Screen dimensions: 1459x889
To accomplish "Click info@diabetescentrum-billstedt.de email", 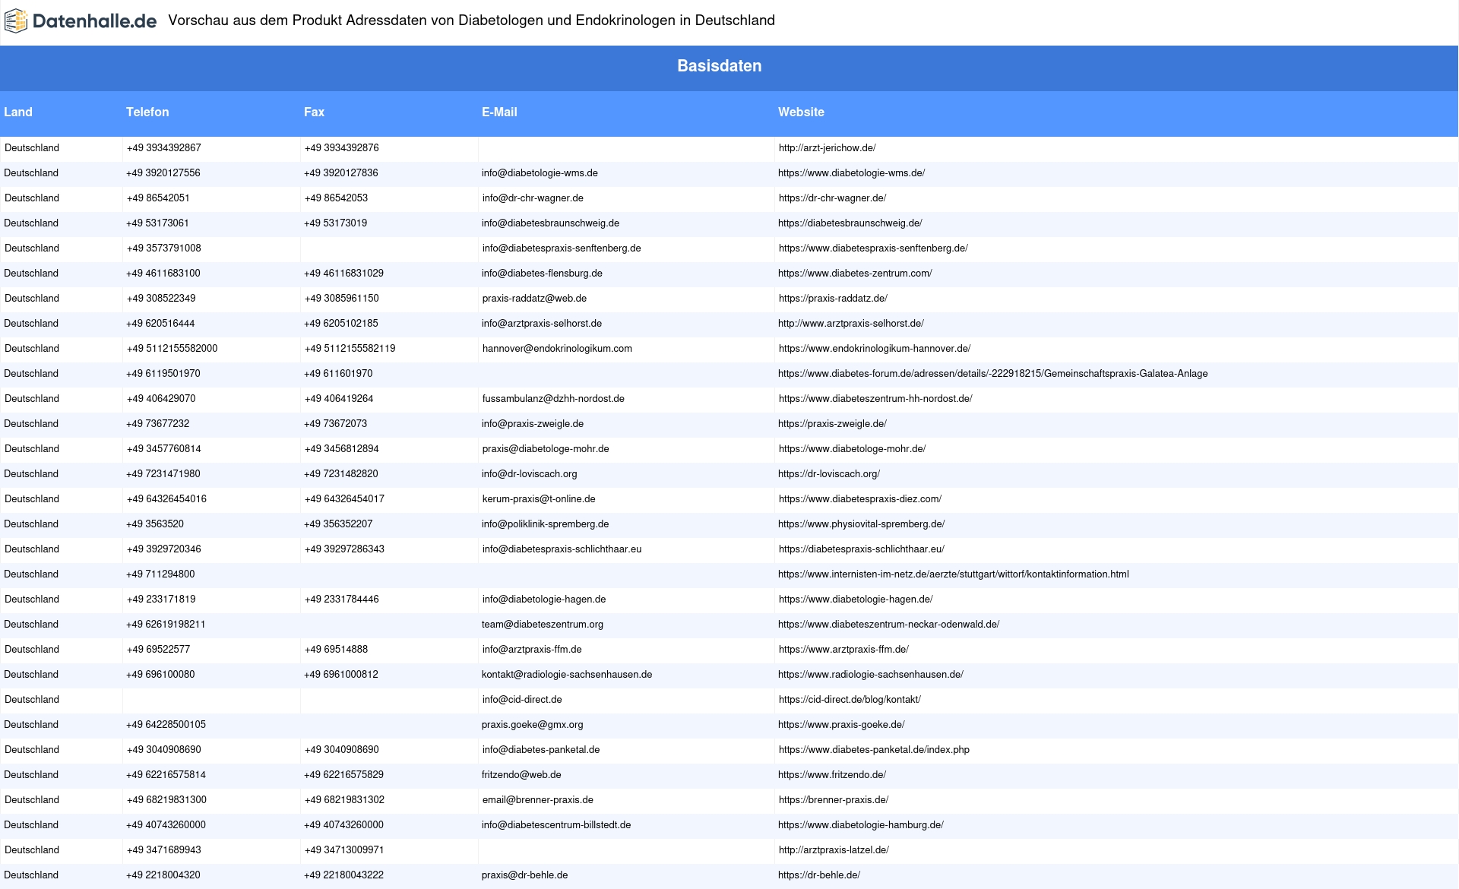I will [556, 825].
